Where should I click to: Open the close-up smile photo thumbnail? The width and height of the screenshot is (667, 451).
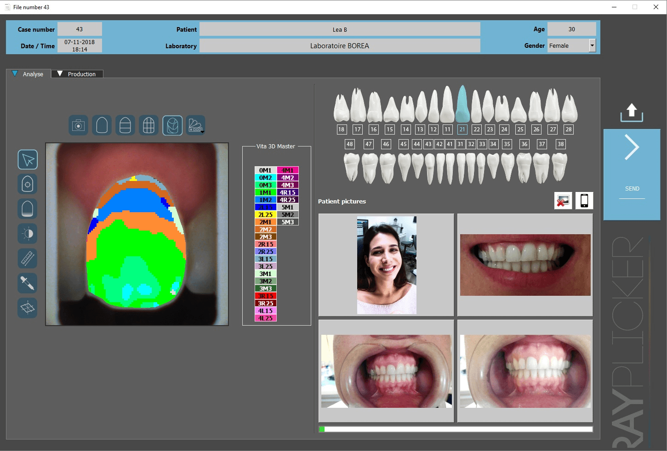[525, 265]
